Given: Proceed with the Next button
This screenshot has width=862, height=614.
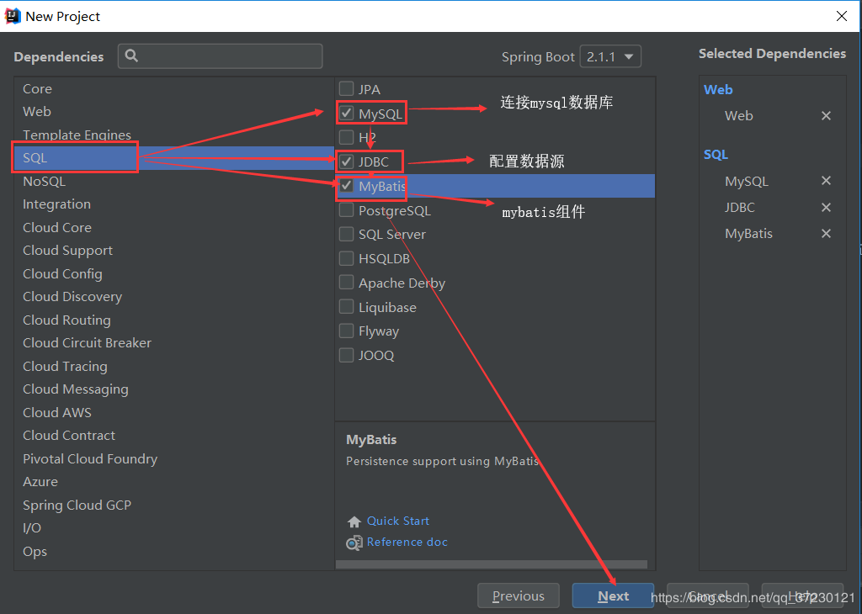Looking at the screenshot, I should pos(613,595).
